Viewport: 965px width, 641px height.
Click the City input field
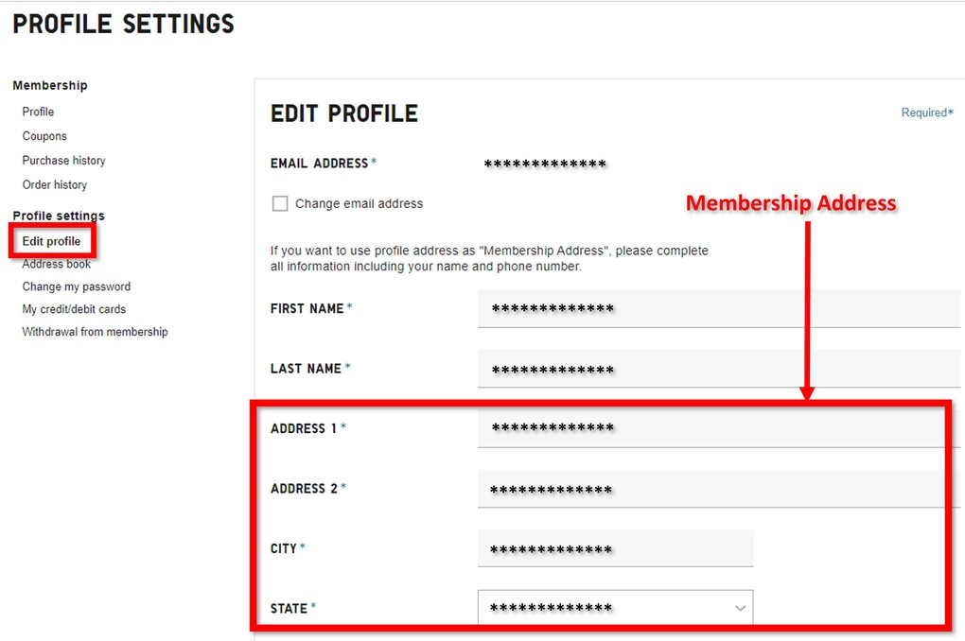tap(615, 549)
